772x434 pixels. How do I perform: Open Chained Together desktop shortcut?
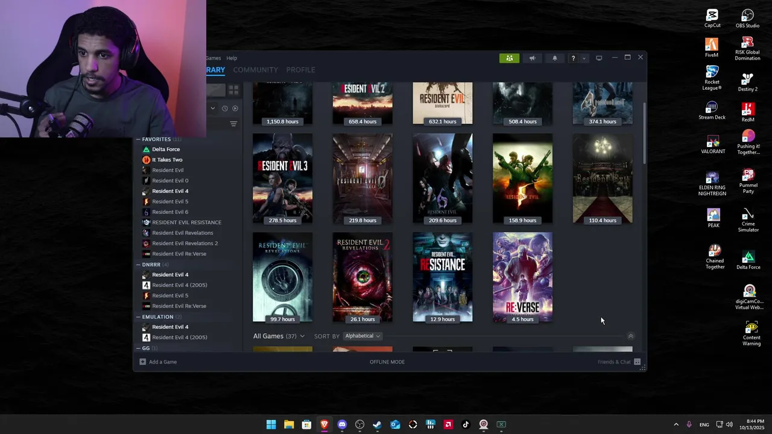click(715, 257)
